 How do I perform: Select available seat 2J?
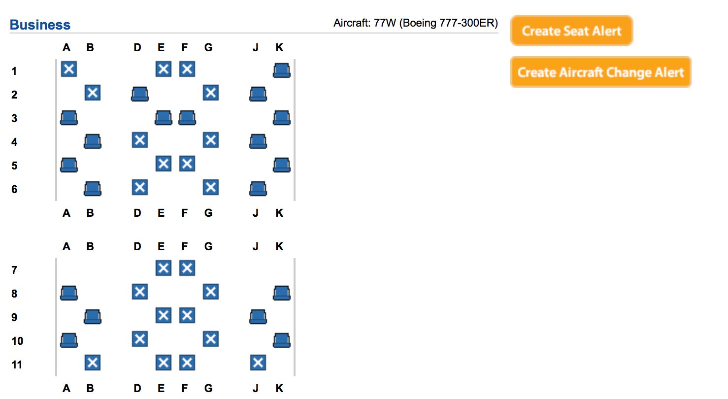[x=258, y=94]
